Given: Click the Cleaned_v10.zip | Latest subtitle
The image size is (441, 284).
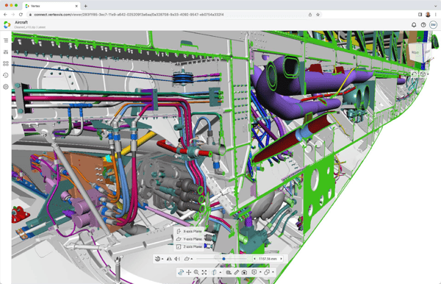Looking at the screenshot, I should [x=30, y=27].
